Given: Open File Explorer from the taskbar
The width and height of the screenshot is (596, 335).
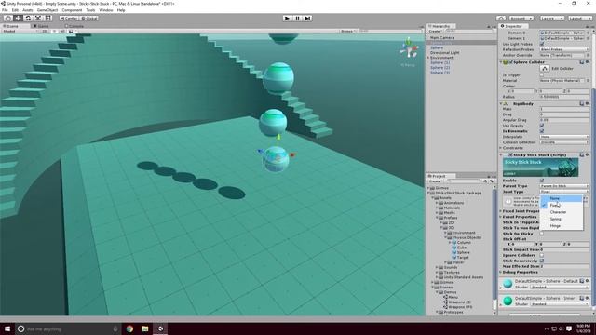Looking at the screenshot, I should (145, 328).
